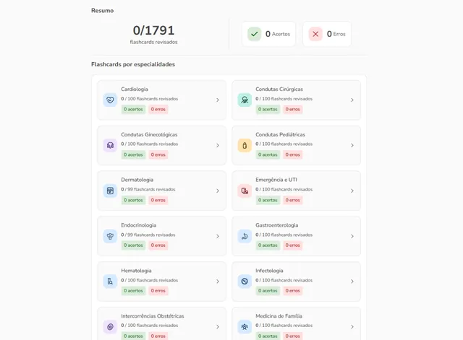Click the Gastroenterologia stomach icon
Image resolution: width=463 pixels, height=340 pixels.
coord(245,236)
